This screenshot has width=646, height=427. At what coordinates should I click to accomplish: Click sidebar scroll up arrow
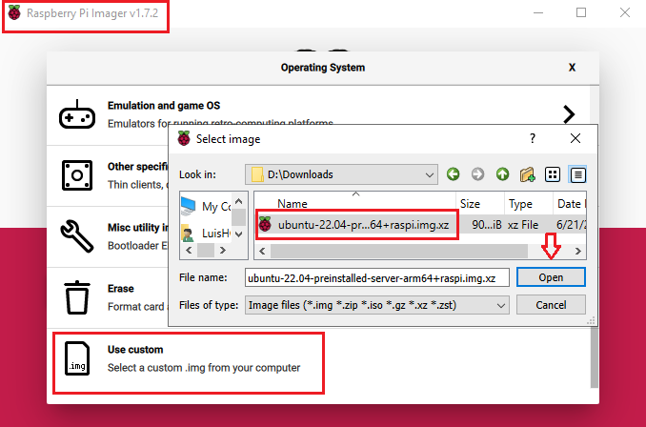(x=238, y=201)
